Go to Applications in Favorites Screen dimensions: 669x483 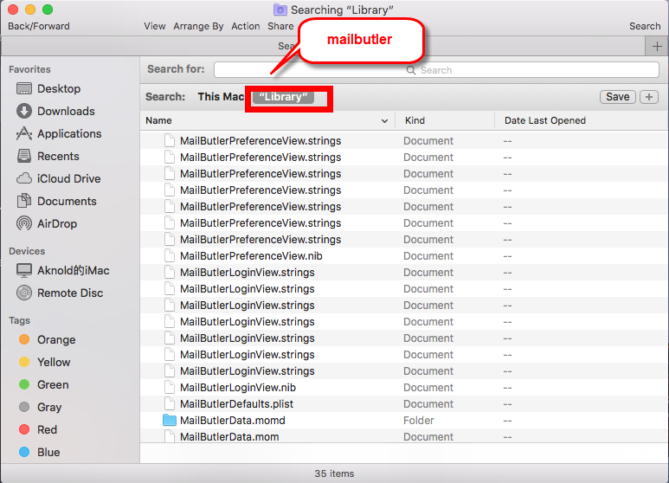coord(68,133)
